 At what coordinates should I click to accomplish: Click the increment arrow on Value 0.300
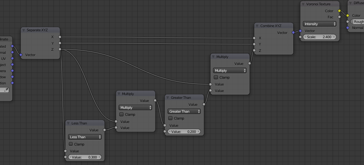click(x=99, y=157)
